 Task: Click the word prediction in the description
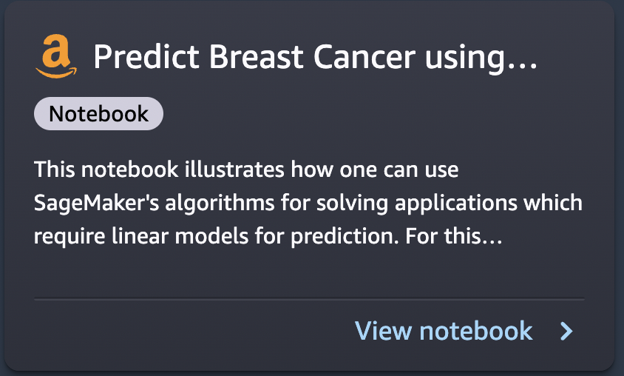pyautogui.click(x=345, y=238)
